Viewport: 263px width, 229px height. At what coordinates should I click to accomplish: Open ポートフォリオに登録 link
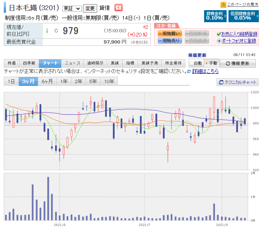point(239,41)
